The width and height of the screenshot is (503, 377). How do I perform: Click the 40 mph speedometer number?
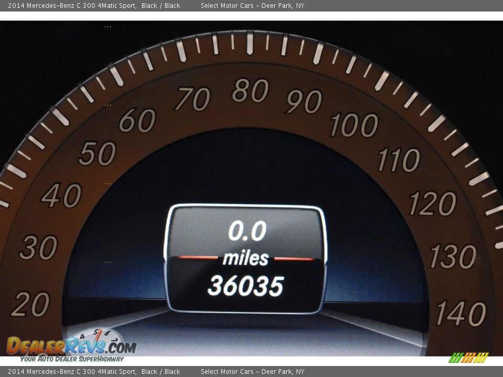tap(62, 195)
